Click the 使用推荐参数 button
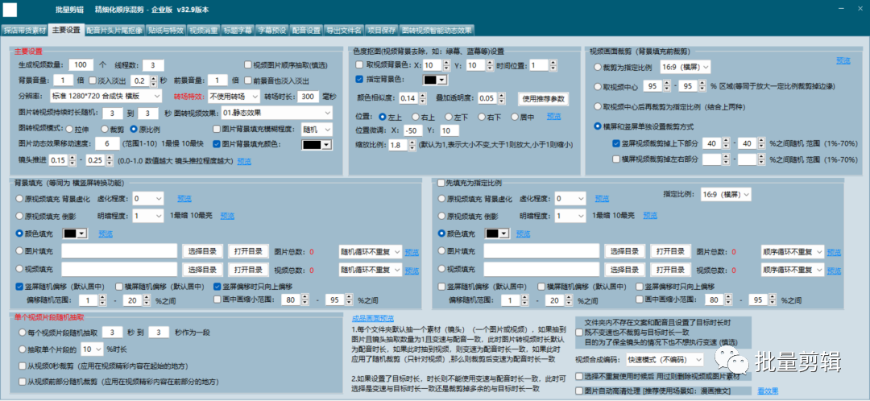The image size is (870, 401). pos(543,99)
